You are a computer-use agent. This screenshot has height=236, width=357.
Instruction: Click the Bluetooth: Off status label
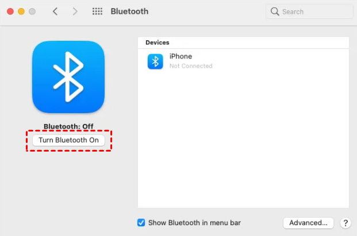tap(68, 126)
